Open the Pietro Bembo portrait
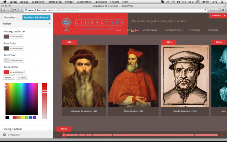Image resolution: width=227 pixels, height=142 pixels. pos(133,76)
